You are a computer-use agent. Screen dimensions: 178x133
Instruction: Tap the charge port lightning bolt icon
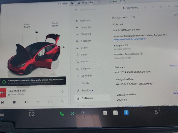(64, 47)
